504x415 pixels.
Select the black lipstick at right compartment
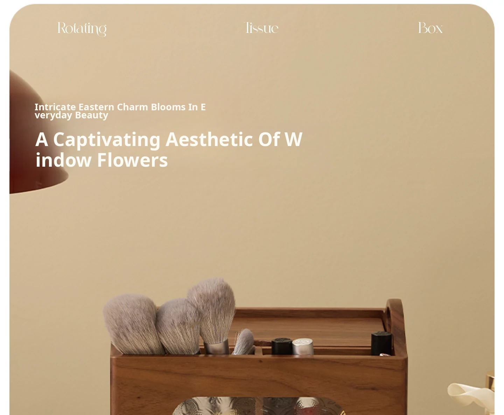tap(381, 343)
